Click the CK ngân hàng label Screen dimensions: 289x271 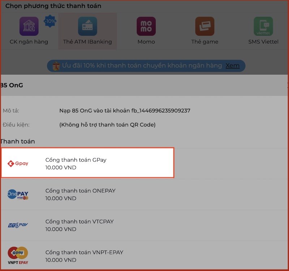[29, 42]
